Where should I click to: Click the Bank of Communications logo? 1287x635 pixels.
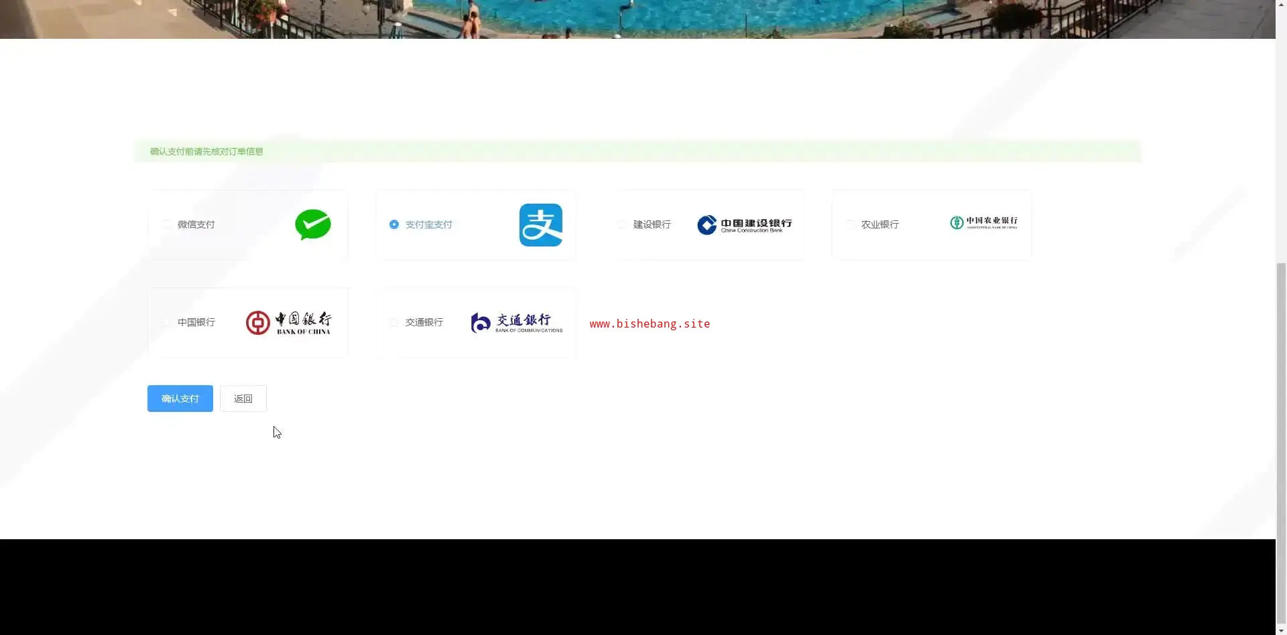[517, 323]
